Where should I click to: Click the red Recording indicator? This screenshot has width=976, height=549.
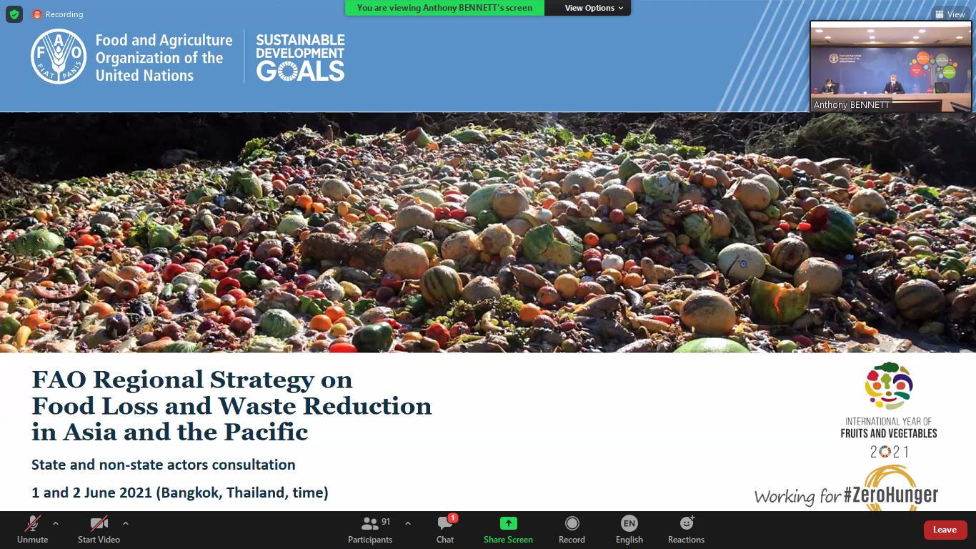[x=57, y=14]
